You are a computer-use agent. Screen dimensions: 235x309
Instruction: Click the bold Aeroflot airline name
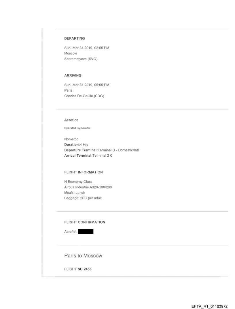pyautogui.click(x=71, y=120)
